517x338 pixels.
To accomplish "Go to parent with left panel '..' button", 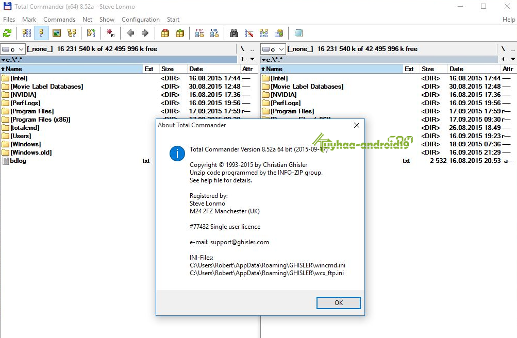I will 252,49.
